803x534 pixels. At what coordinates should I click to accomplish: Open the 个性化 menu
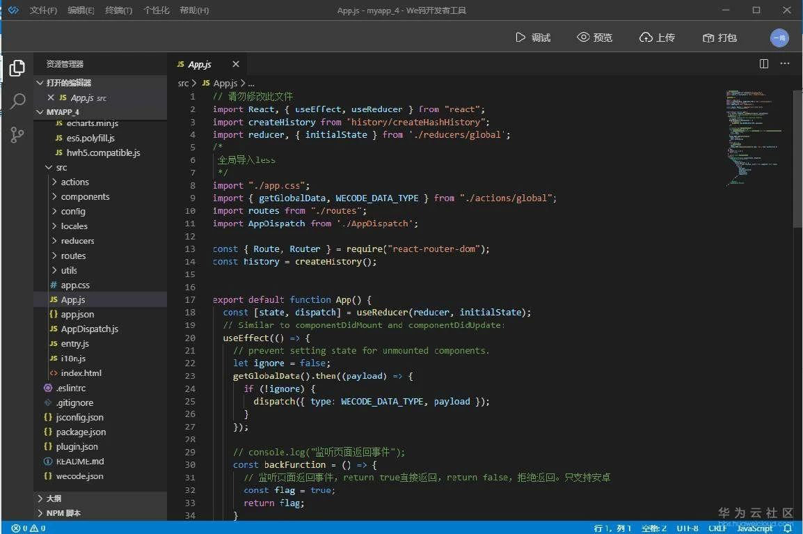[156, 10]
